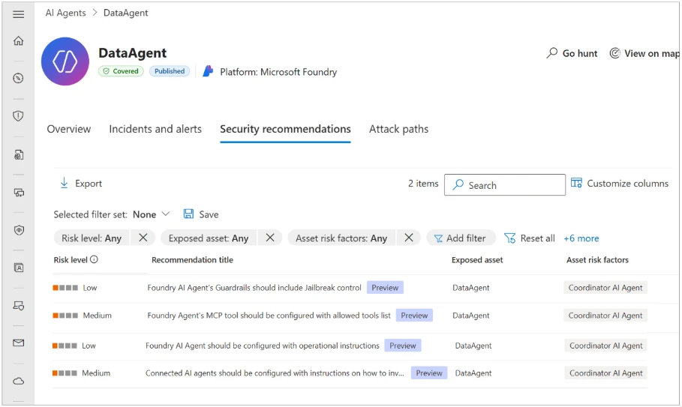
Task: Expand the Selected filter set dropdown
Action: click(x=166, y=214)
